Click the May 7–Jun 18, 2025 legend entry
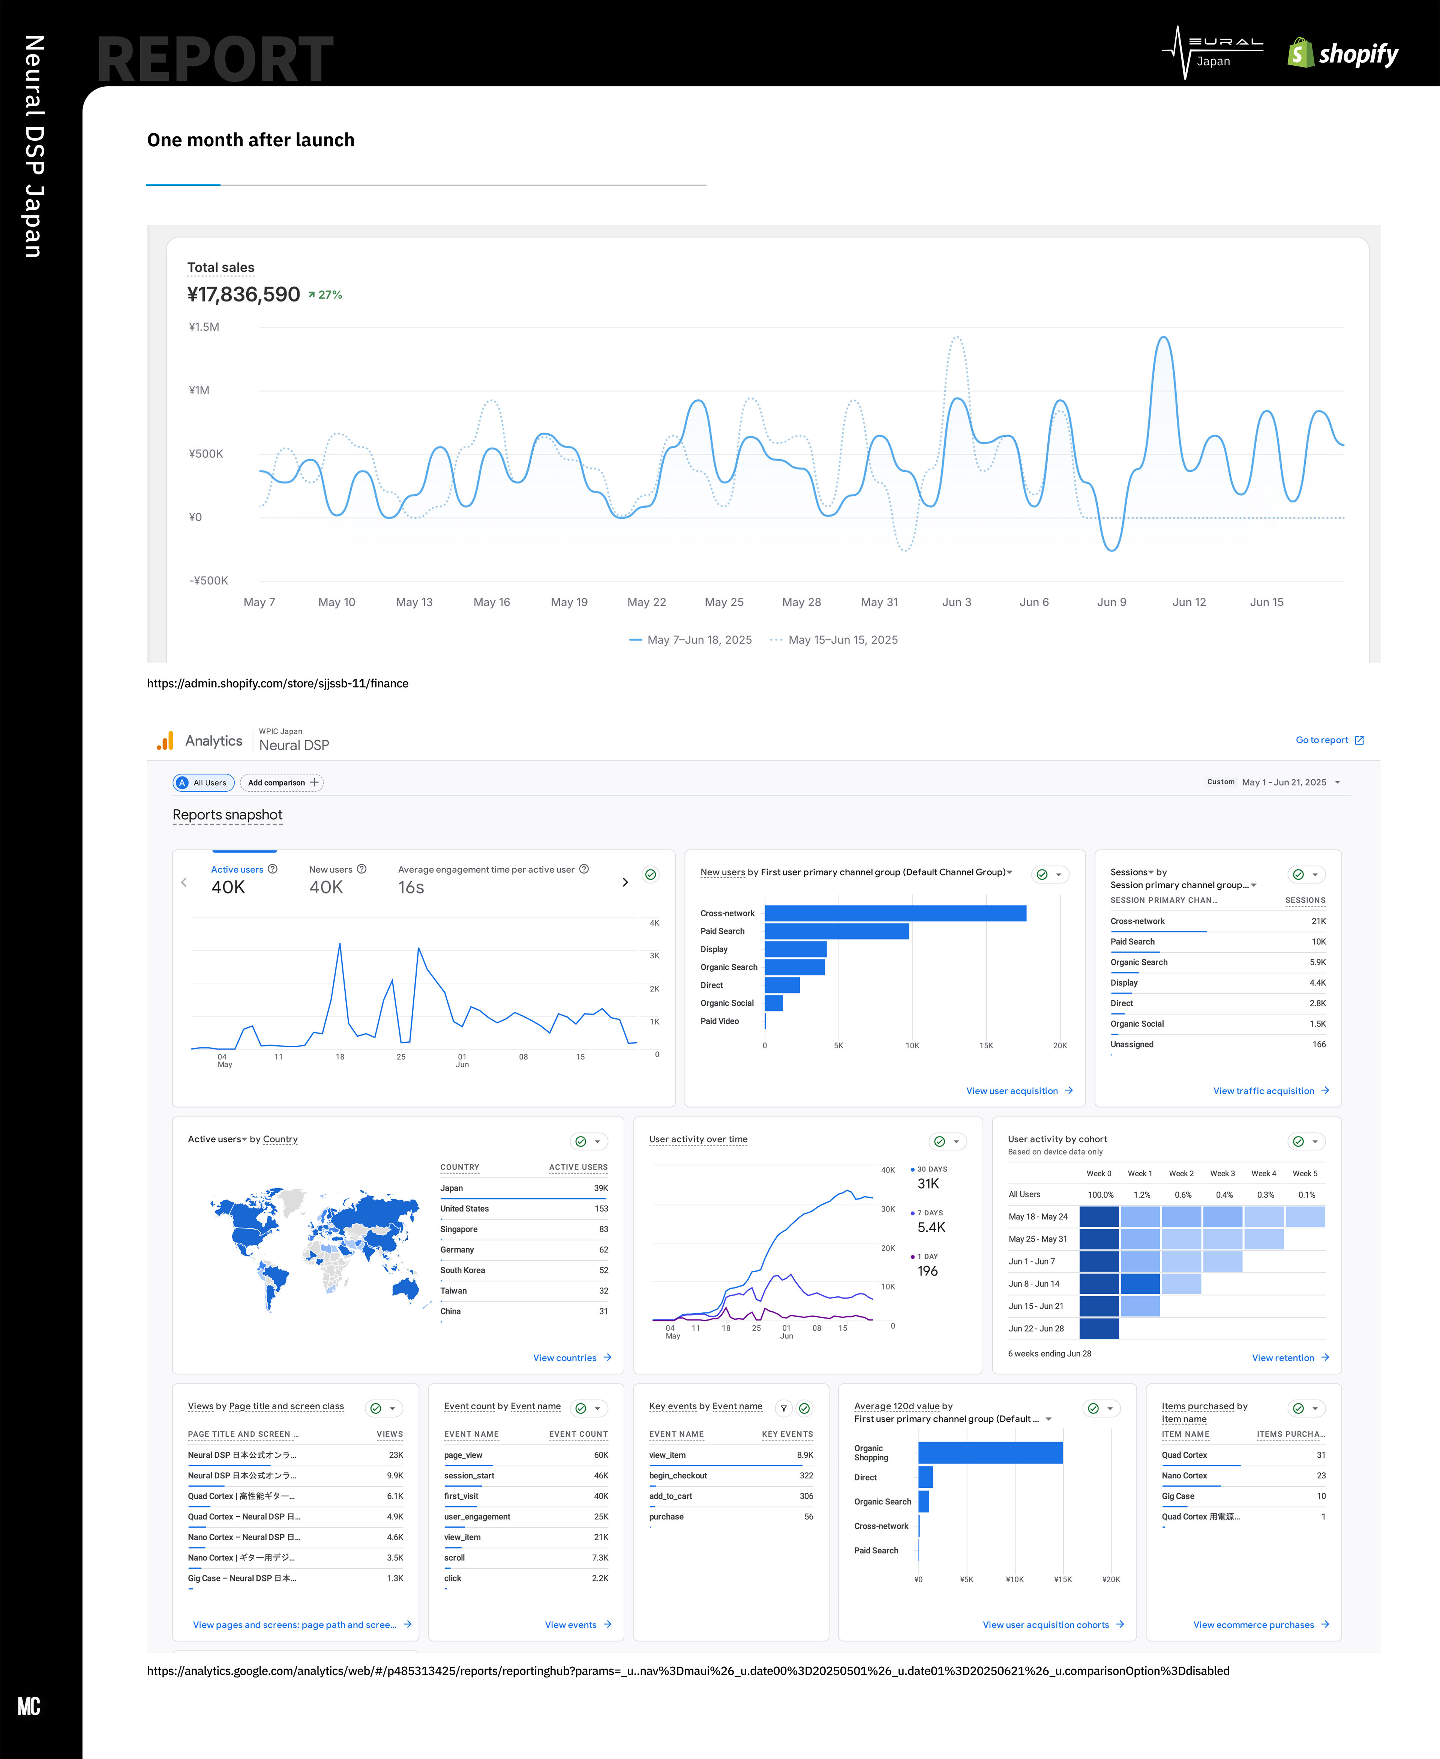Screen dimensions: 1440x1759 pos(691,640)
